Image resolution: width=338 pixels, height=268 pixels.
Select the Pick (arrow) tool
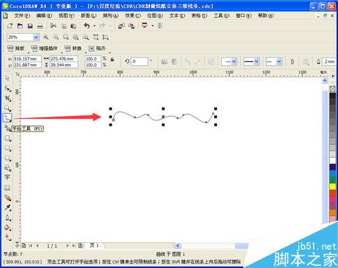pyautogui.click(x=7, y=78)
